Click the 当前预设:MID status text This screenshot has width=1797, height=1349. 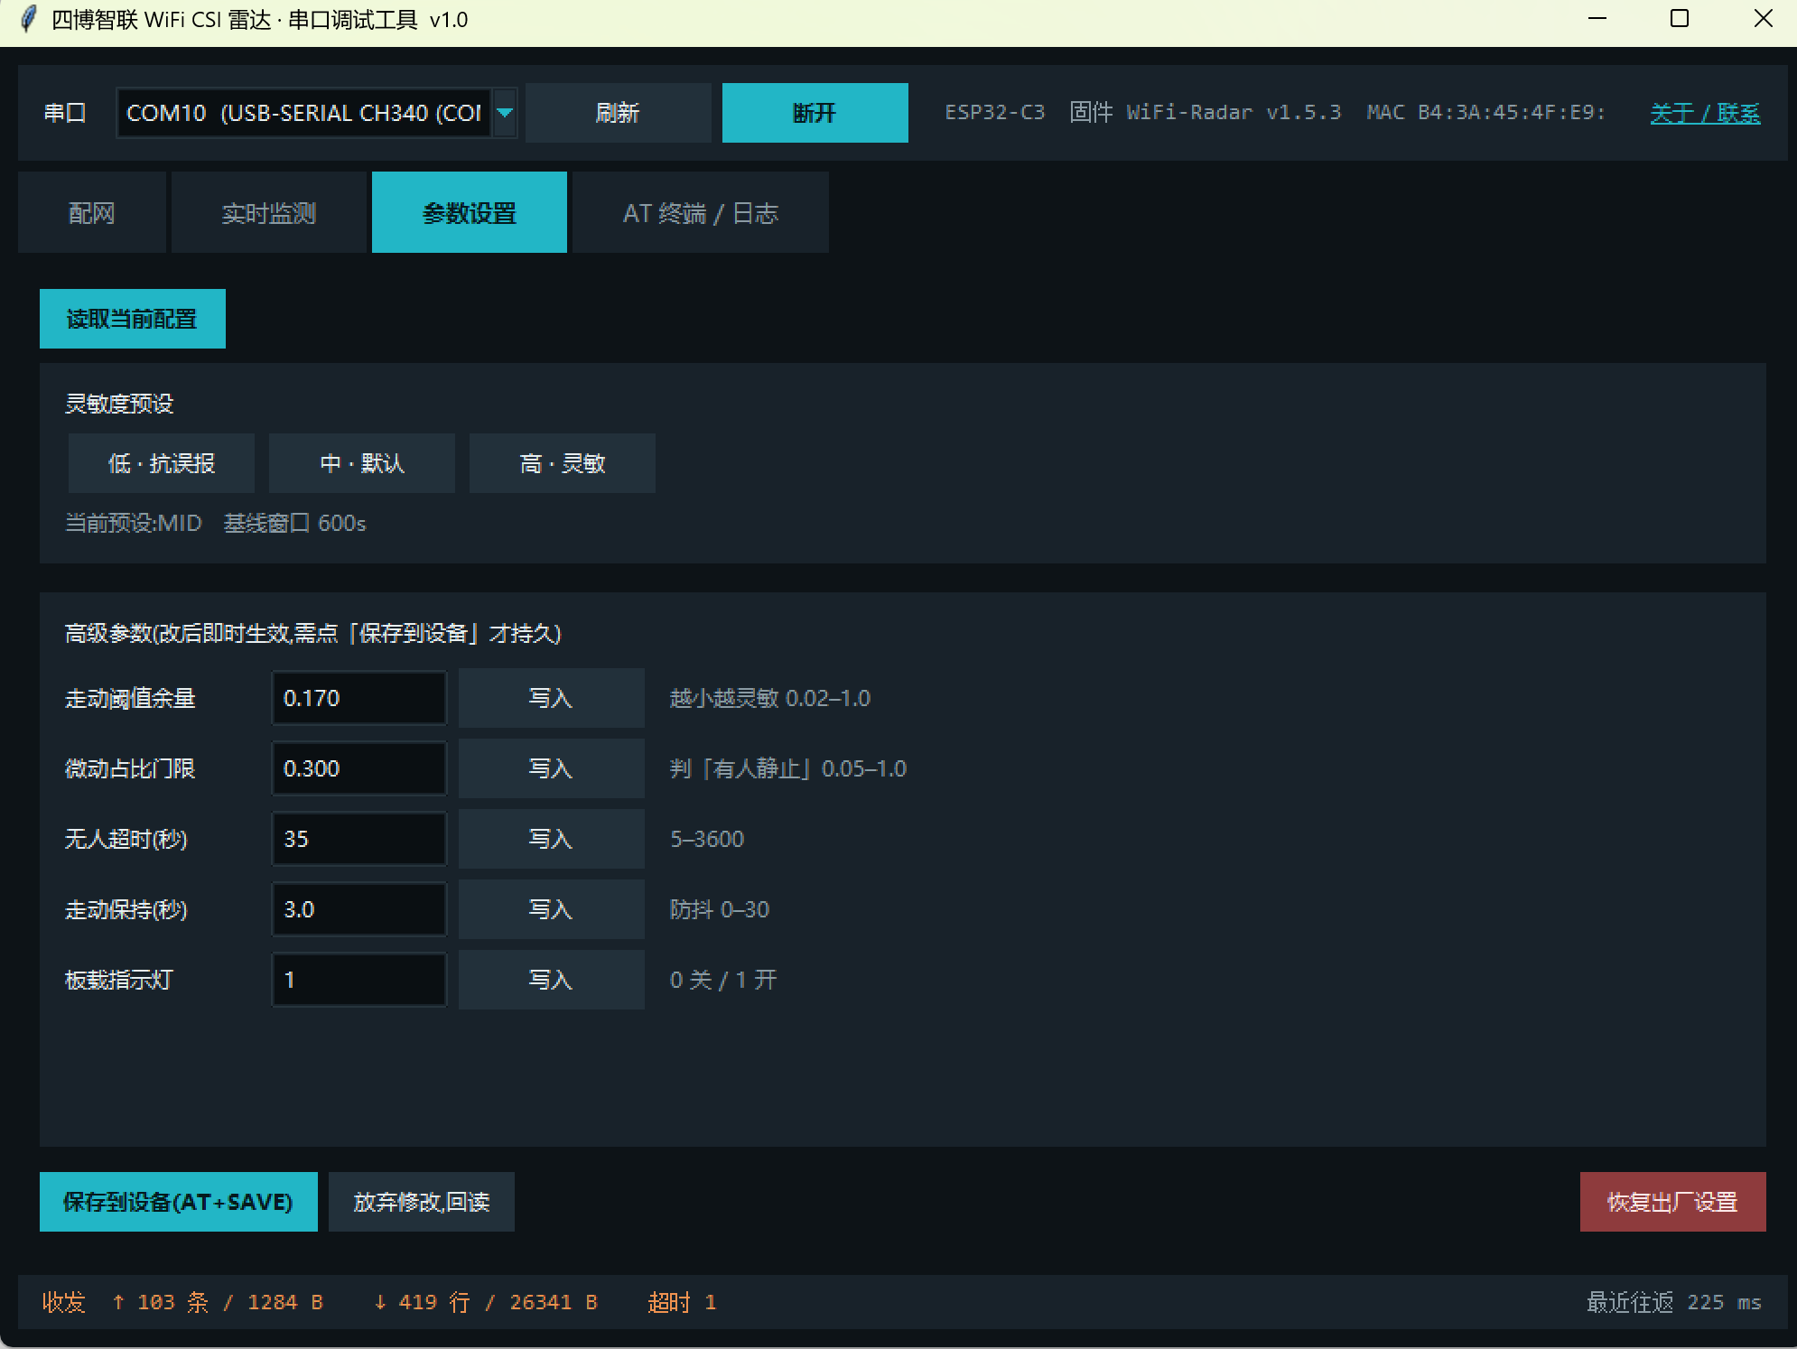click(134, 523)
